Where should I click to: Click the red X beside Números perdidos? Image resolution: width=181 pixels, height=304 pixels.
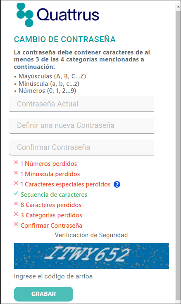[x=16, y=163]
